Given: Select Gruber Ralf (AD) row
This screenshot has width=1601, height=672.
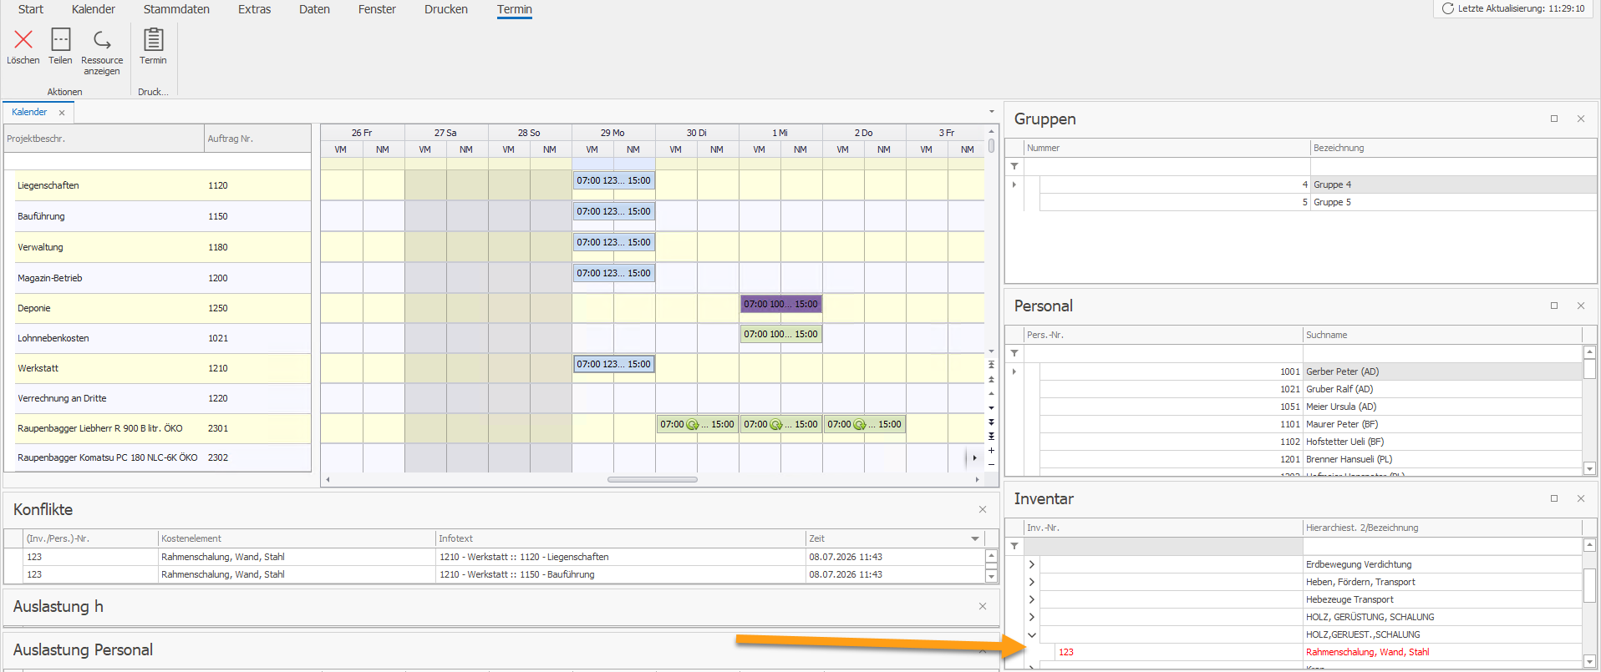Looking at the screenshot, I should point(1311,389).
